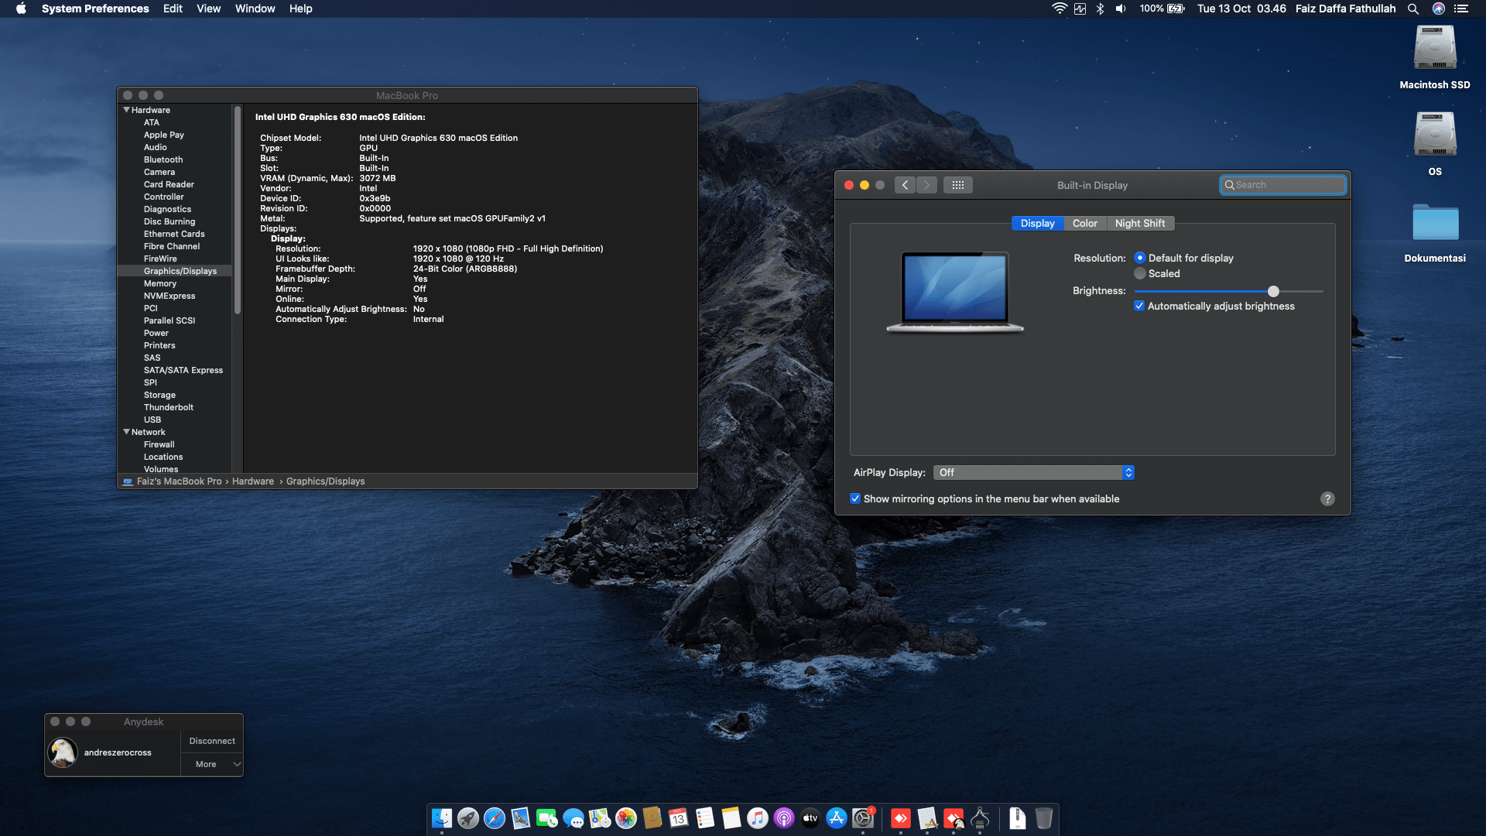The image size is (1486, 836).
Task: Open the Window menu
Action: click(255, 9)
